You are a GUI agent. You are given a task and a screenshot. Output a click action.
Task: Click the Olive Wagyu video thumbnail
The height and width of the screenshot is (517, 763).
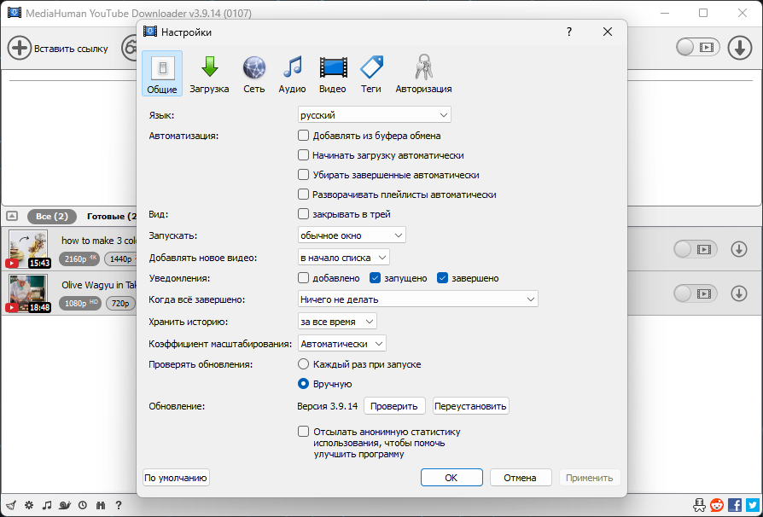[x=28, y=293]
